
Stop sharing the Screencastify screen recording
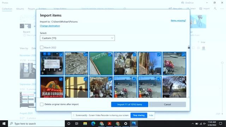tap(139, 115)
